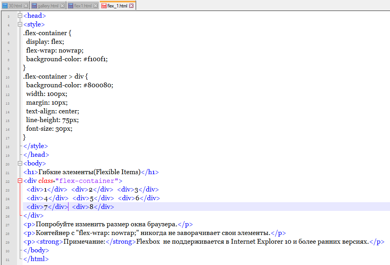
Task: Click the red unsaved icon on flex_1.html tab
Action: pos(104,6)
